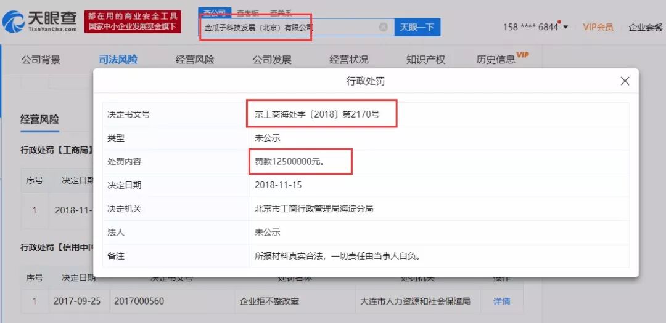Click the decision date 2018-11-15 value
This screenshot has width=666, height=323.
278,185
